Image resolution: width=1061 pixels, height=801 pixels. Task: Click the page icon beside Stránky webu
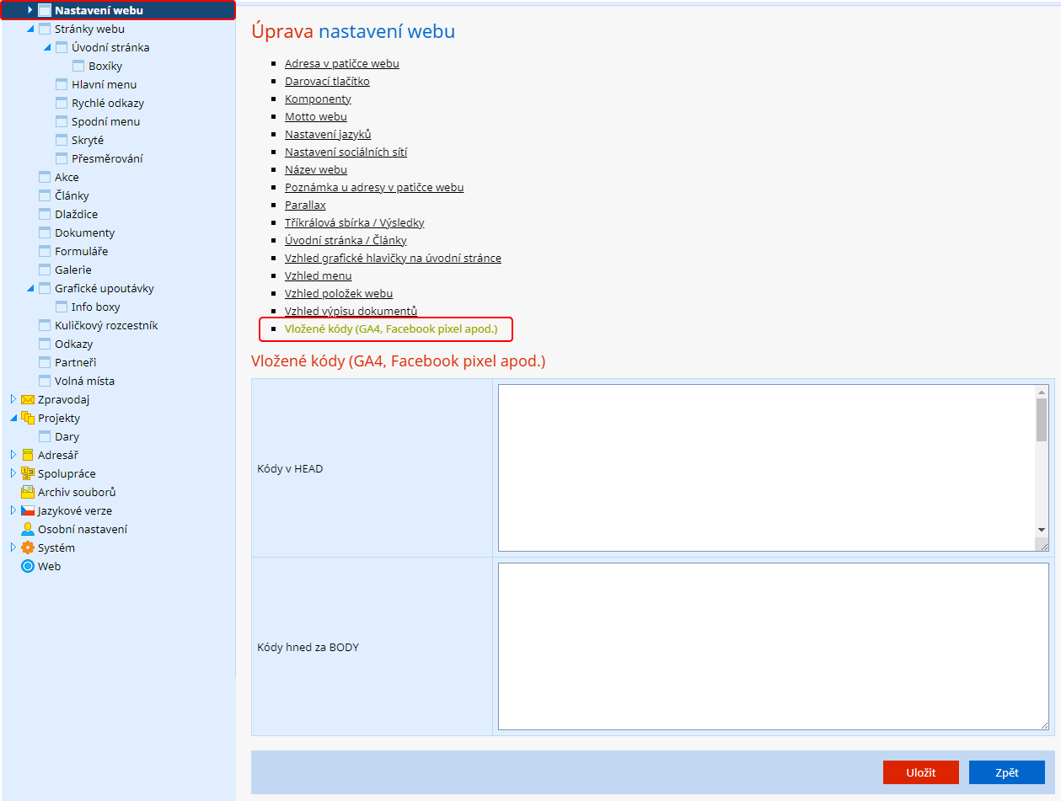point(45,29)
